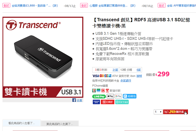The width and height of the screenshot is (196, 131).
Task: Add item to 24h shopping cart
Action: 175,112
